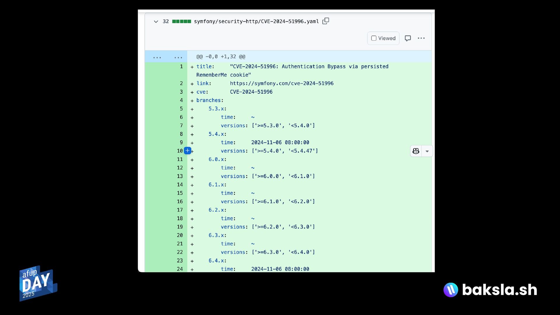Click the versions value '>=6.1.0', '<6.2.0'
The width and height of the screenshot is (560, 315).
pos(283,202)
